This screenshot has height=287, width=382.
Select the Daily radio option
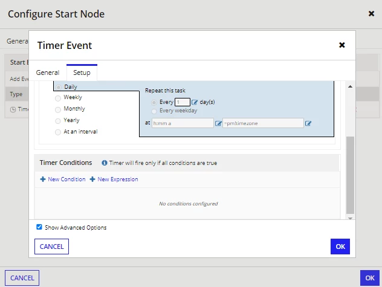58,87
